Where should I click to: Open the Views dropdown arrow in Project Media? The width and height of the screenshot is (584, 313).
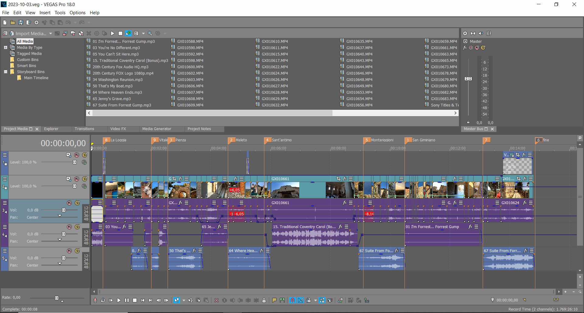tap(143, 33)
